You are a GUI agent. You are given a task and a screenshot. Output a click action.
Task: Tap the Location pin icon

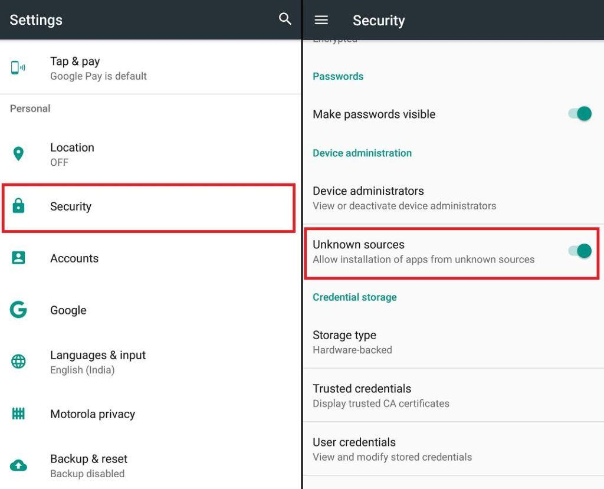pos(18,154)
